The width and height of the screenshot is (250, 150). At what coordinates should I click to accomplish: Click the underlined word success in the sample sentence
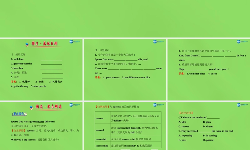point(40,121)
